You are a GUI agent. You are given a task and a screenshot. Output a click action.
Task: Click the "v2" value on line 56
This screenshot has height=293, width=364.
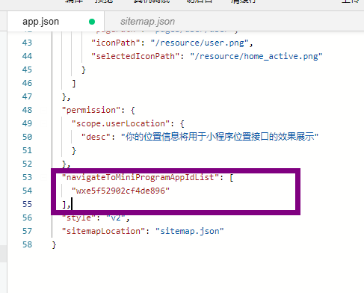tap(116, 218)
